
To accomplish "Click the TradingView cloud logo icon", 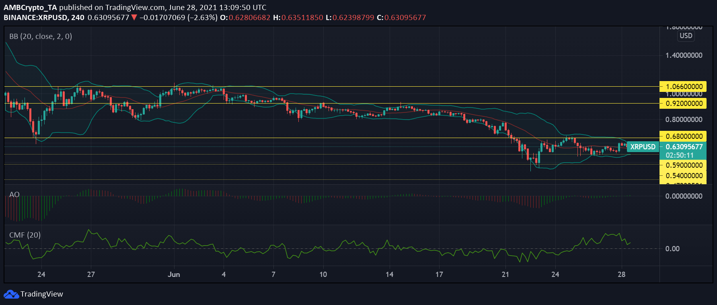I will (x=11, y=294).
